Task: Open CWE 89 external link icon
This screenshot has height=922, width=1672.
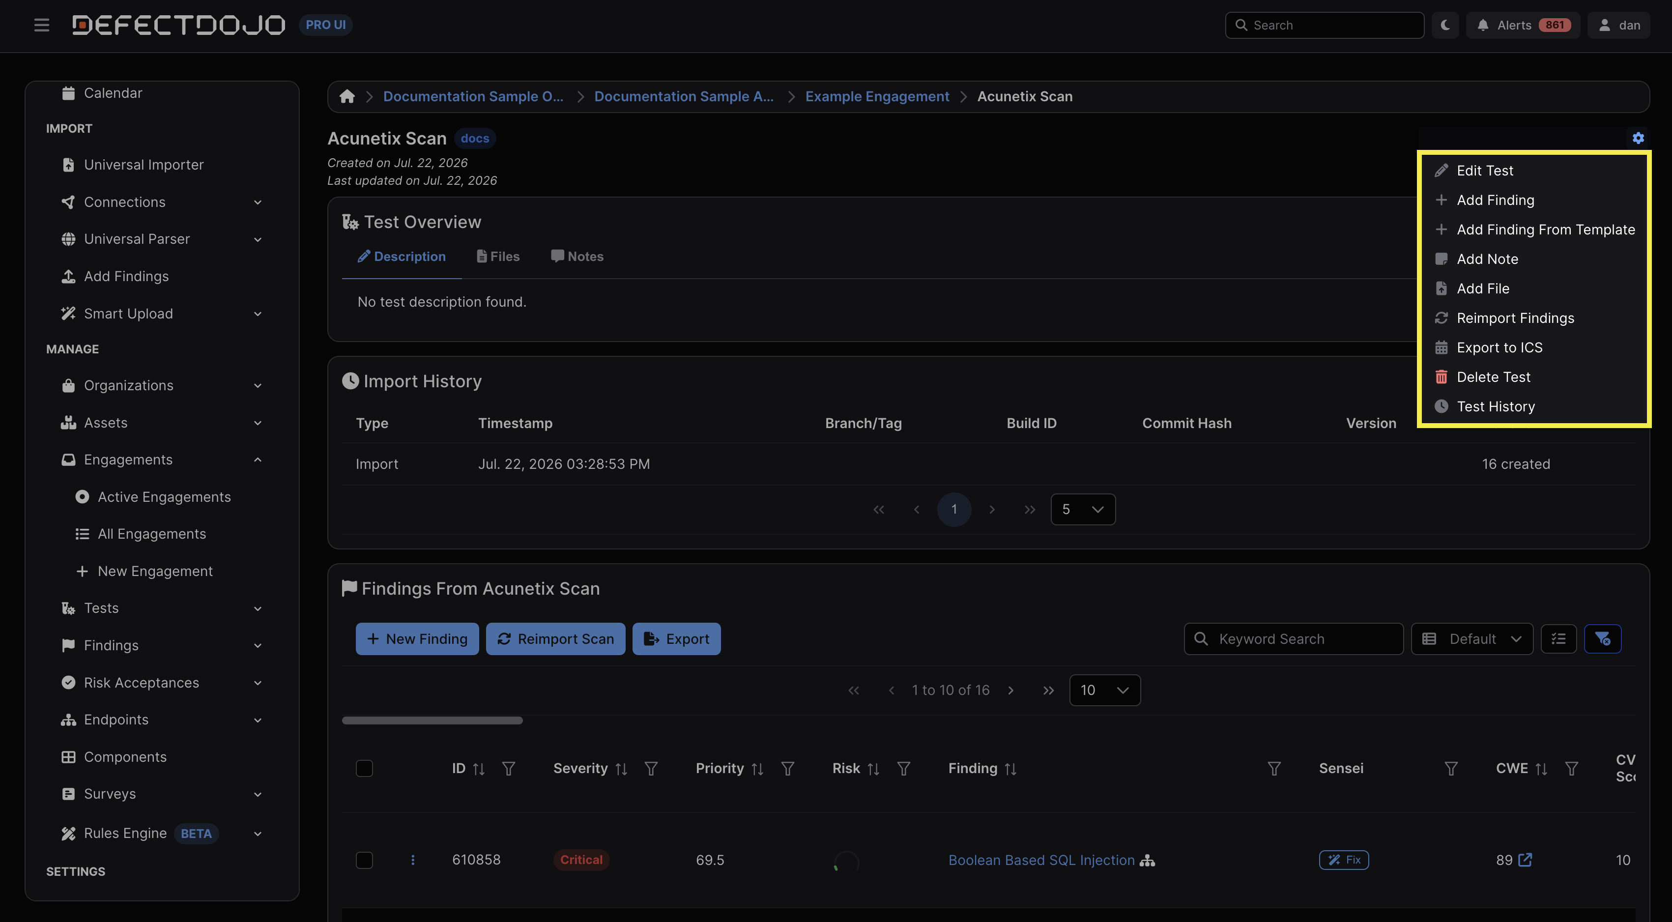Action: (1526, 860)
